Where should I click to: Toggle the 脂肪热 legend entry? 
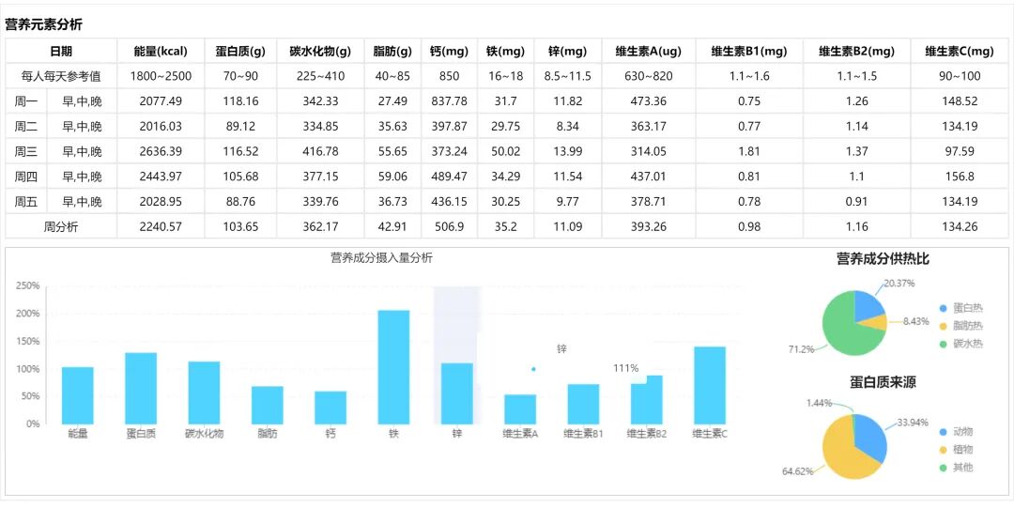pyautogui.click(x=962, y=326)
